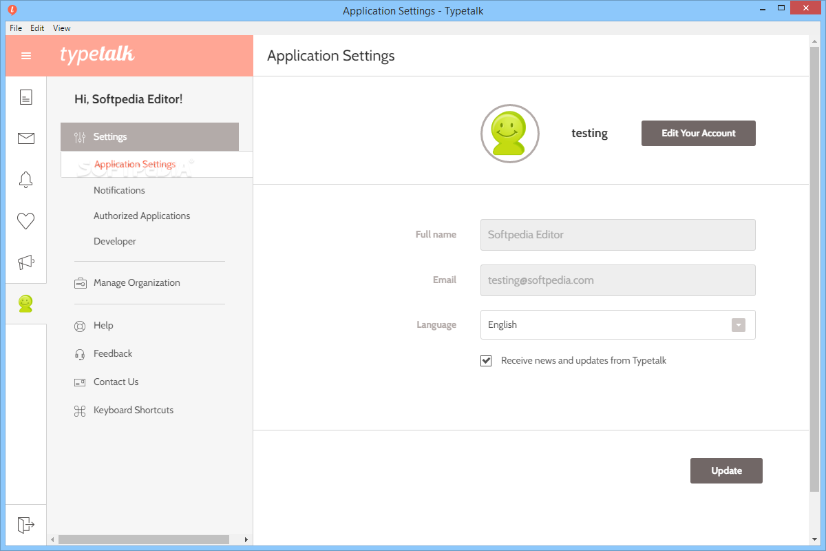This screenshot has height=551, width=826.
Task: Click the Application Settings page heading
Action: tap(331, 56)
